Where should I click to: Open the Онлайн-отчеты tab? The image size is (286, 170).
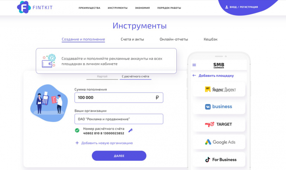[174, 39]
